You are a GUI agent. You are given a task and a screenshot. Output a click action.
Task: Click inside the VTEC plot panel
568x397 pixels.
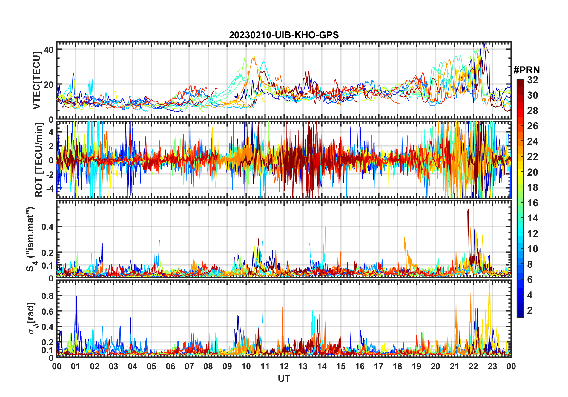pos(284,81)
